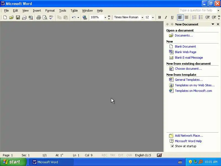The image size is (221, 166).
Task: Expand Standard toolbar options chevron after Zoom
Action: click(x=109, y=17)
